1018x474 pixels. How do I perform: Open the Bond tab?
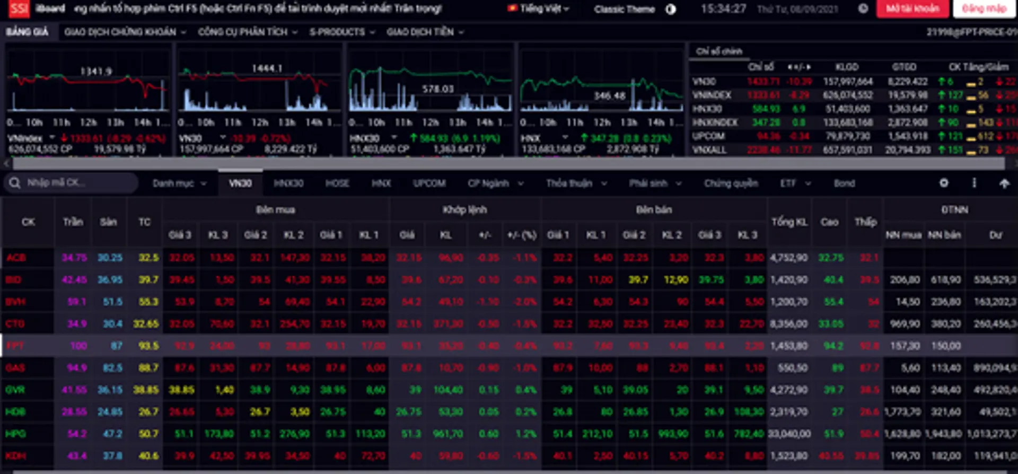point(844,183)
